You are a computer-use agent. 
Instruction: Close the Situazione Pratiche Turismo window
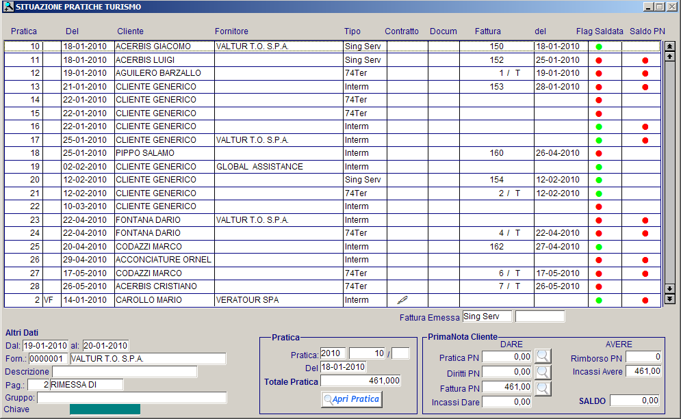point(671,7)
